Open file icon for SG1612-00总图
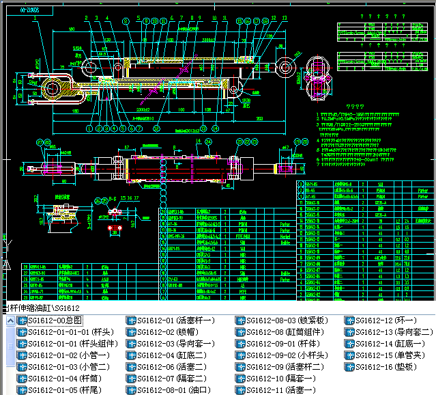436x395 pixels. coord(22,321)
